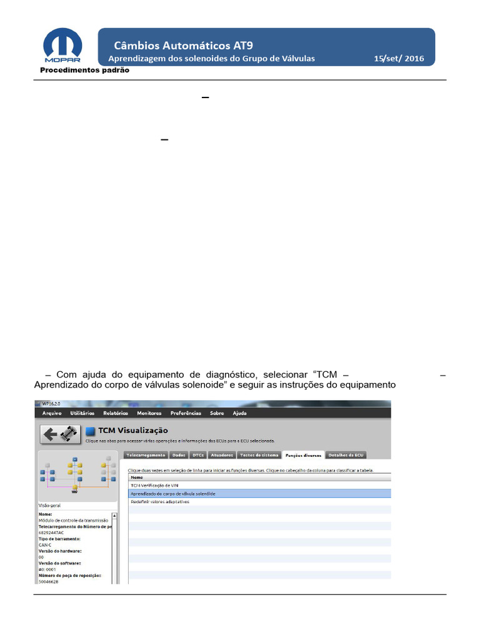The width and height of the screenshot is (480, 640).
Task: Switch to the Dados tab
Action: point(179,455)
